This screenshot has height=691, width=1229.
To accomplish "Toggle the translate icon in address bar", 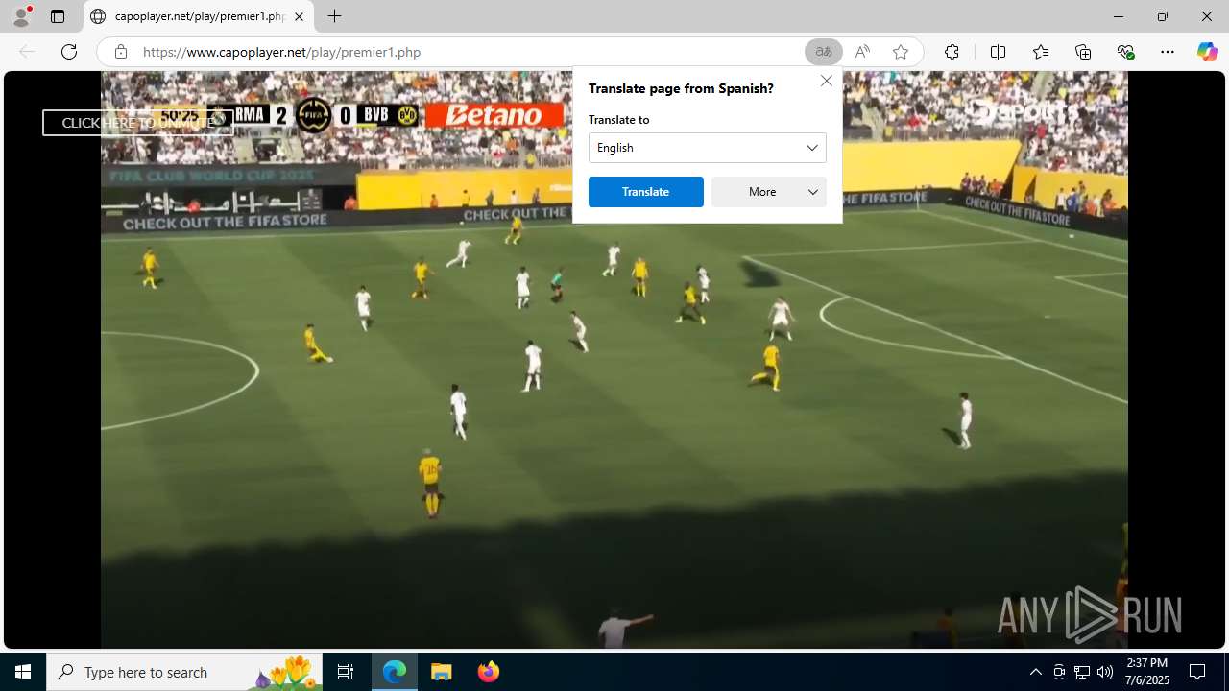I will 823,52.
